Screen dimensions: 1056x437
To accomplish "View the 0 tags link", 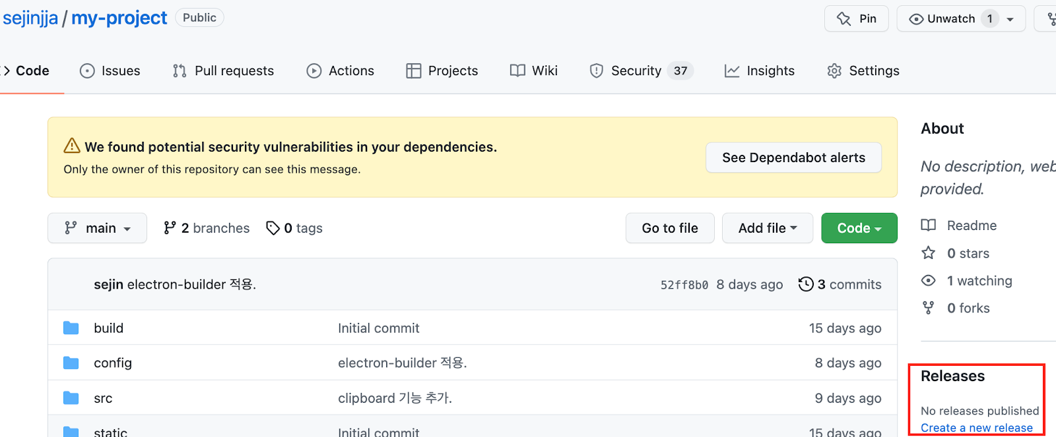I will pos(294,228).
